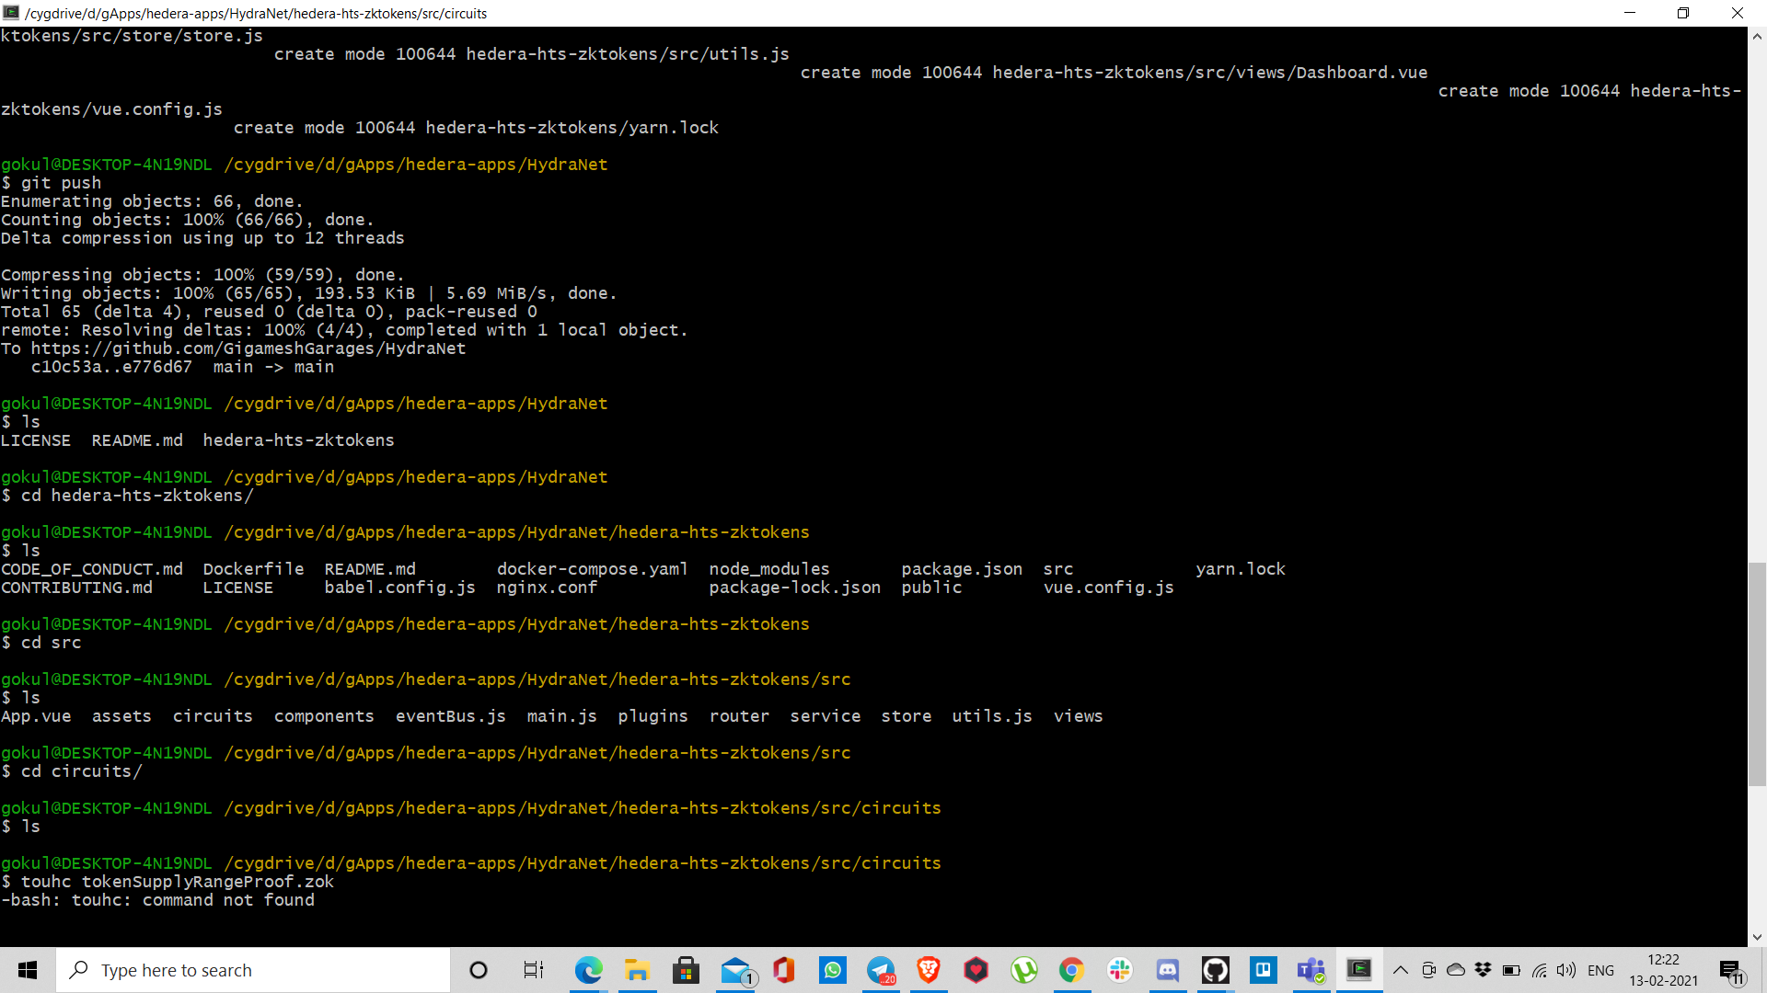This screenshot has width=1767, height=993.
Task: Click the terminal's scroll-down arrow
Action: click(1757, 937)
